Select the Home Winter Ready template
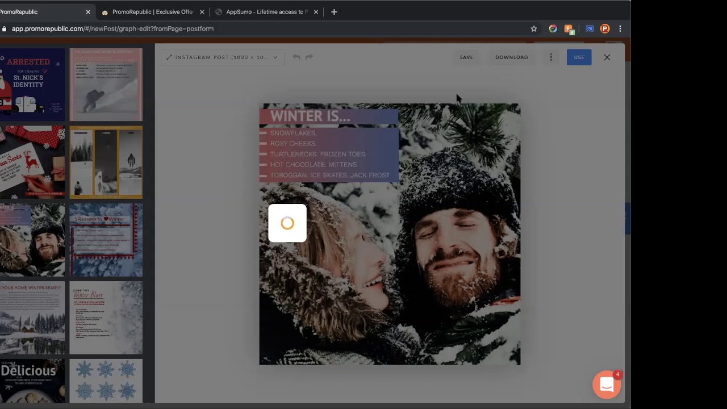727x409 pixels. point(32,318)
